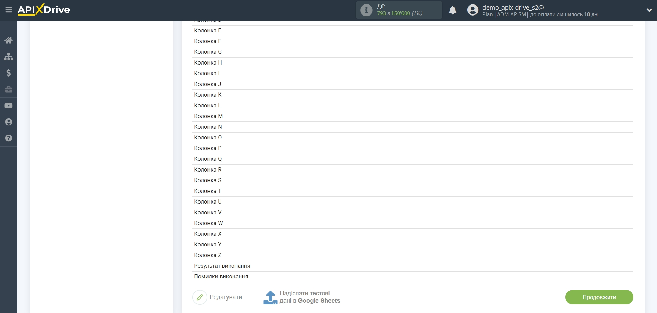Select the Колонка I row
Image resolution: width=657 pixels, height=313 pixels.
click(x=413, y=74)
